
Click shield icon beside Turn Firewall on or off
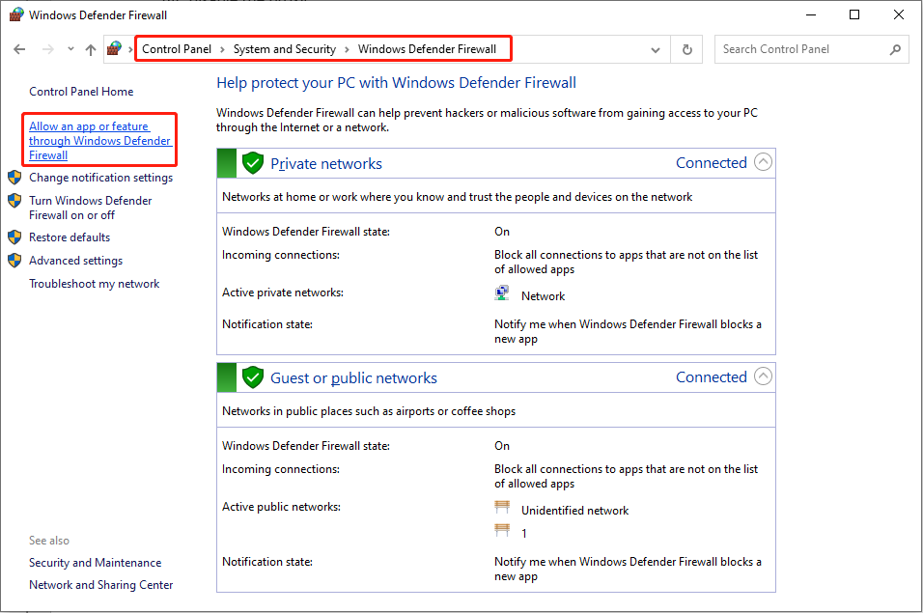[14, 201]
